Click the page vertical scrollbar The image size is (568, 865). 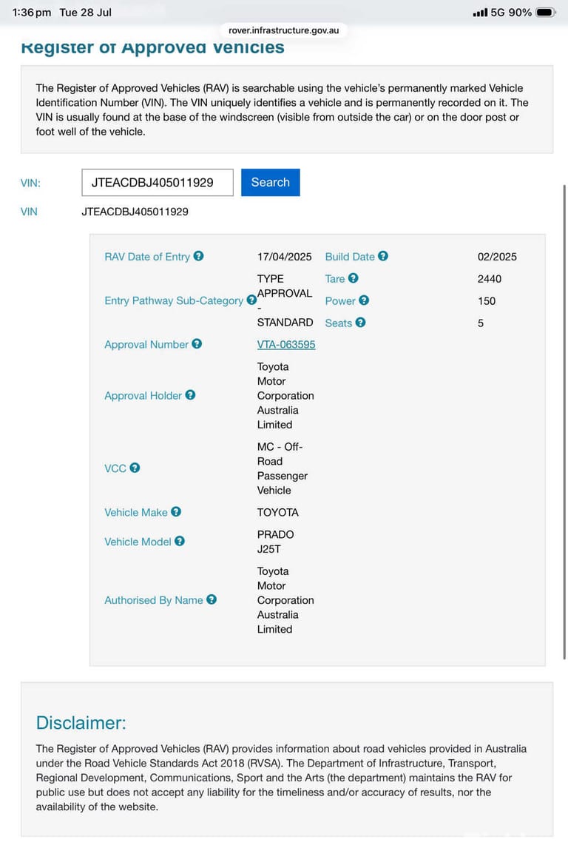(x=564, y=422)
